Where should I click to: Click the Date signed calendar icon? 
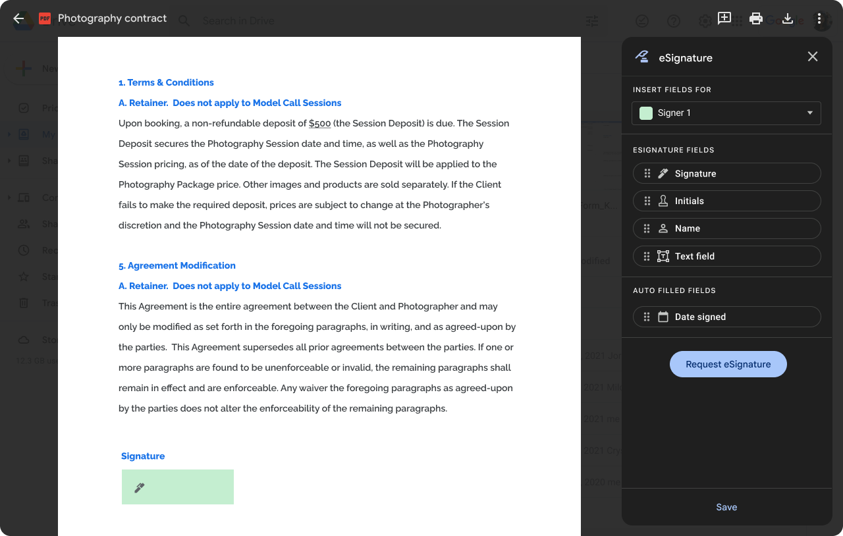click(x=663, y=317)
